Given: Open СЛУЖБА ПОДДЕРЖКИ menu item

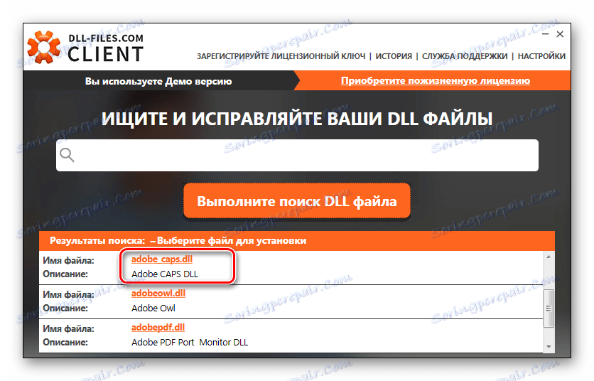Looking at the screenshot, I should [x=465, y=56].
